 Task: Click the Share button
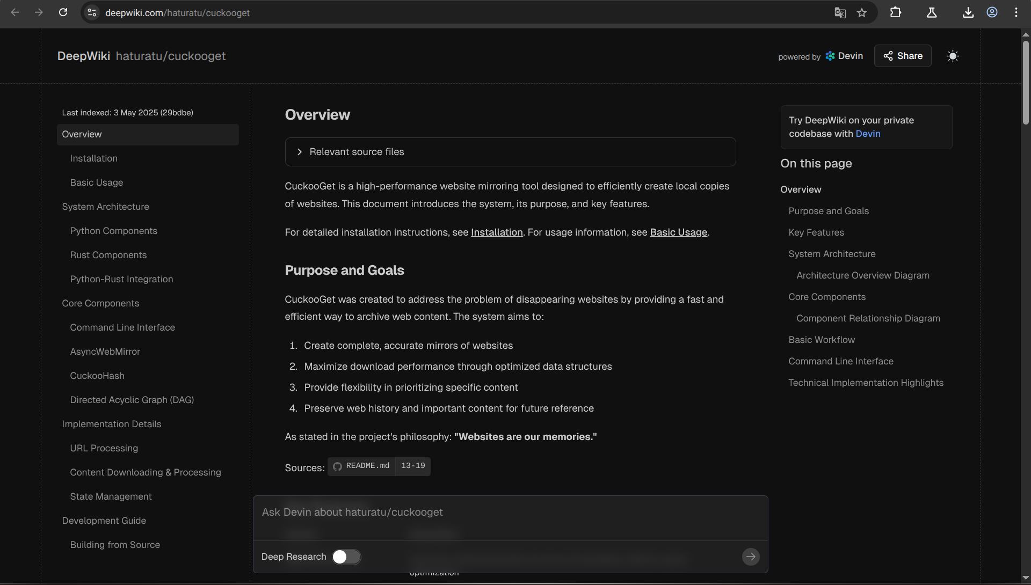pos(902,56)
